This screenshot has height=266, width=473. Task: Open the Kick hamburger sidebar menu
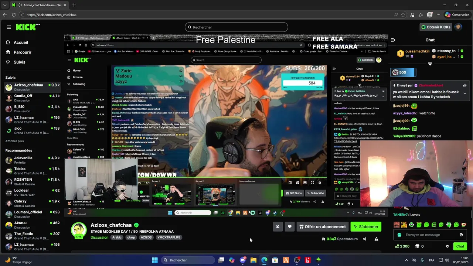click(x=8, y=27)
